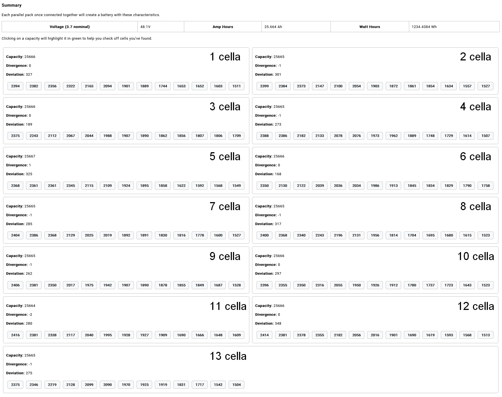Click capacity 1643 in pack 10
502x397 pixels.
tap(467, 285)
